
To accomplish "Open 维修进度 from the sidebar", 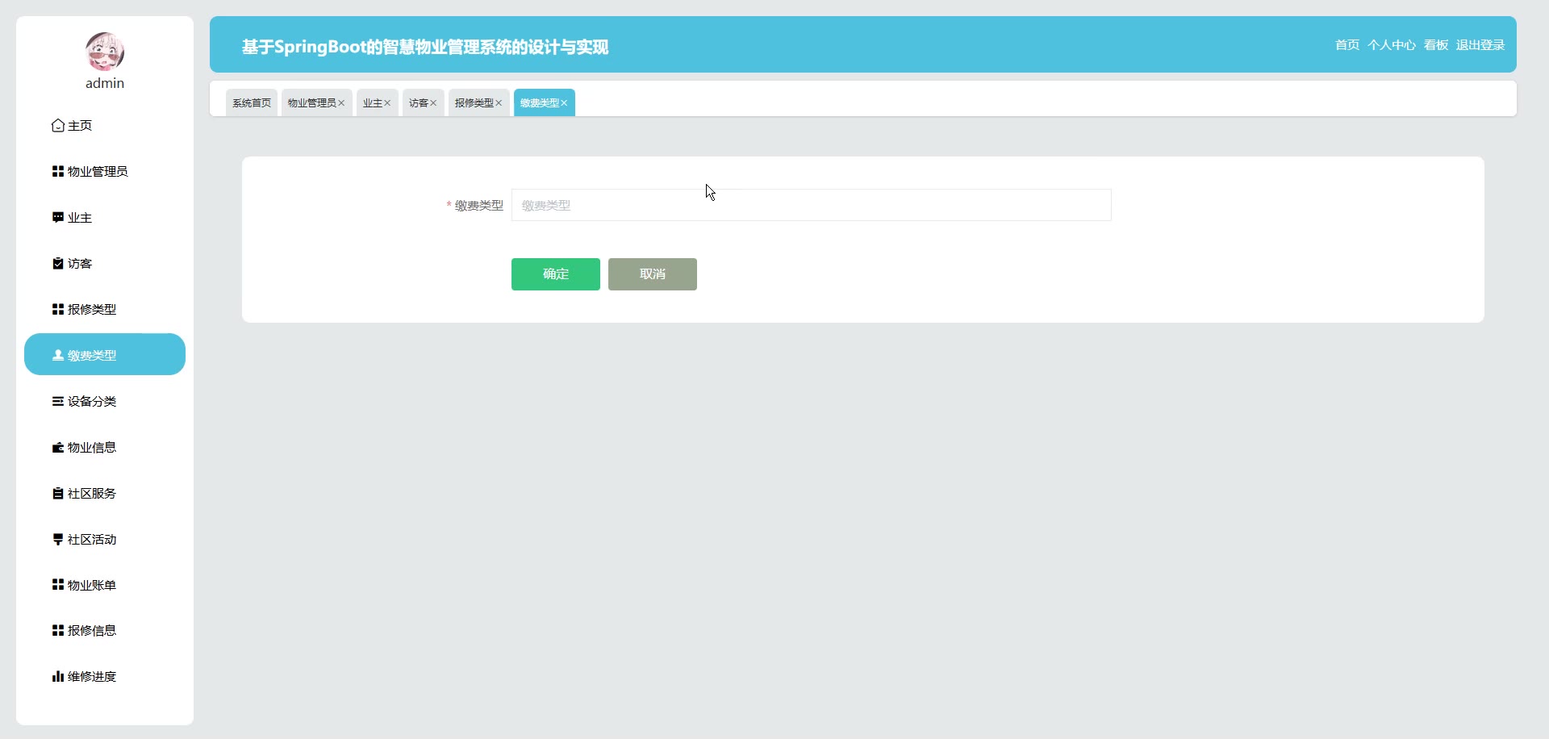I will [105, 677].
